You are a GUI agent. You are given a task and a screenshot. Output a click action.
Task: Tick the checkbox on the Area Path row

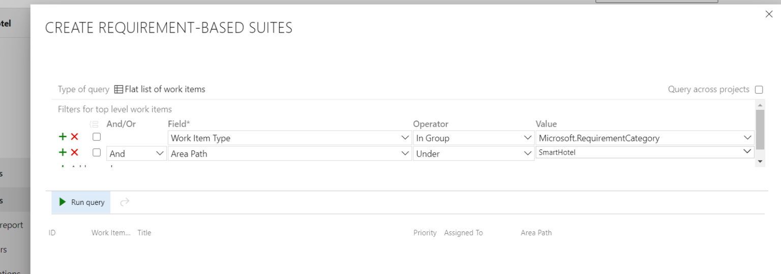(96, 153)
